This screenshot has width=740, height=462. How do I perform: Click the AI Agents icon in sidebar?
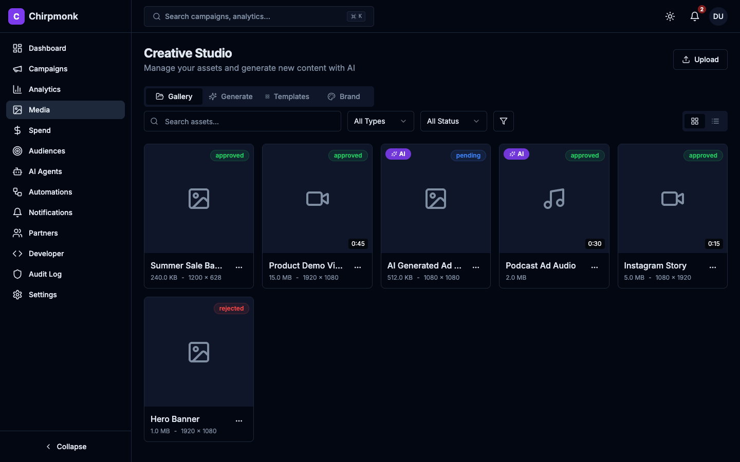17,171
